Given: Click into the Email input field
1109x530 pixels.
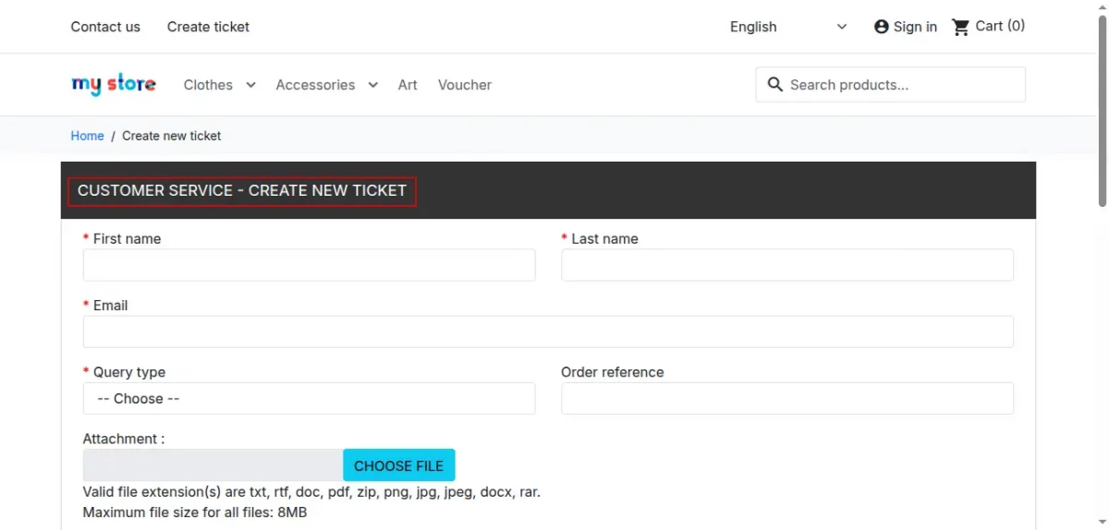Looking at the screenshot, I should click(x=548, y=331).
